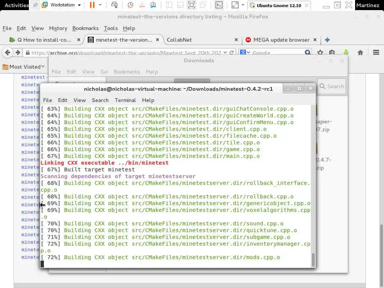
Task: Reload the page with refresh icon
Action: [231, 52]
